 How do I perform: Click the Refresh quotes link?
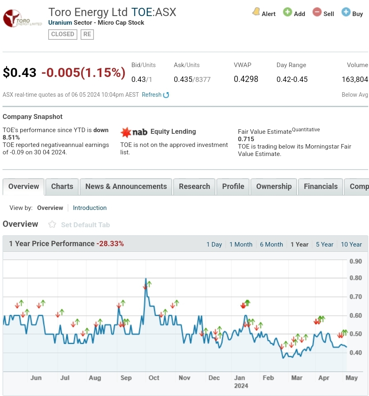(152, 95)
